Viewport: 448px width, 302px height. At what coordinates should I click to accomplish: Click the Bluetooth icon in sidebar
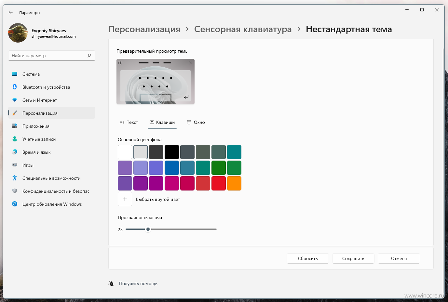(x=15, y=87)
